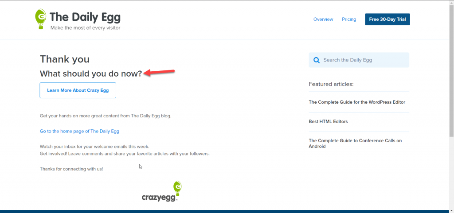This screenshot has width=454, height=213.
Task: Click The Daily Egg header title text
Action: [85, 17]
